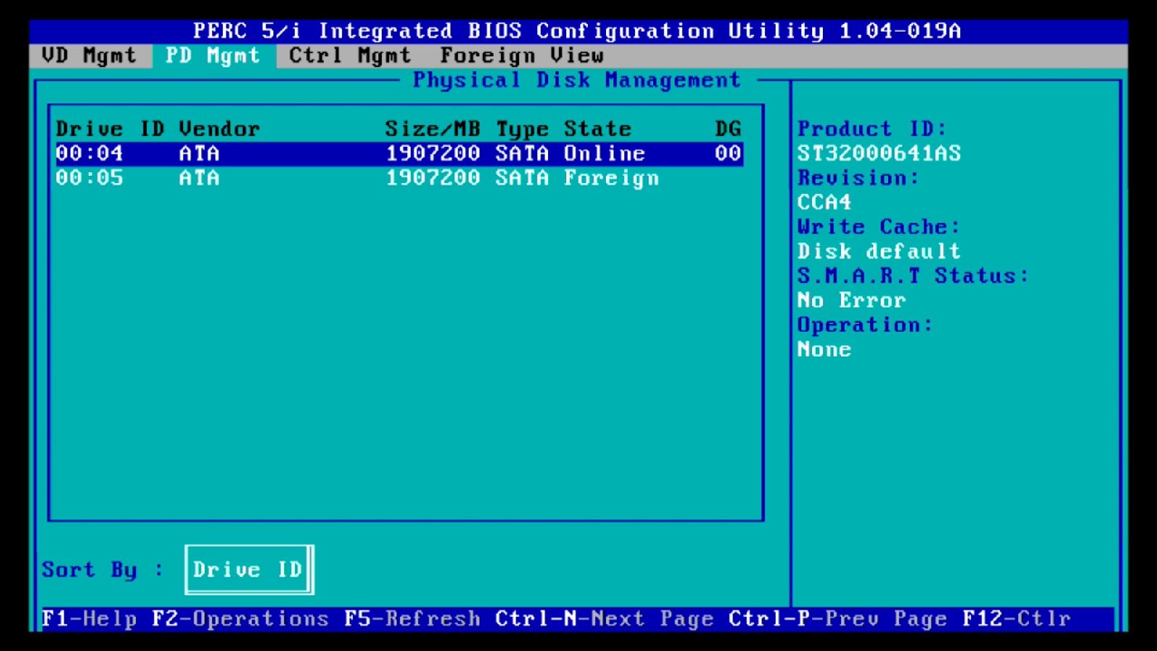Click the Write Cache Disk default setting
1157x651 pixels.
tap(879, 251)
